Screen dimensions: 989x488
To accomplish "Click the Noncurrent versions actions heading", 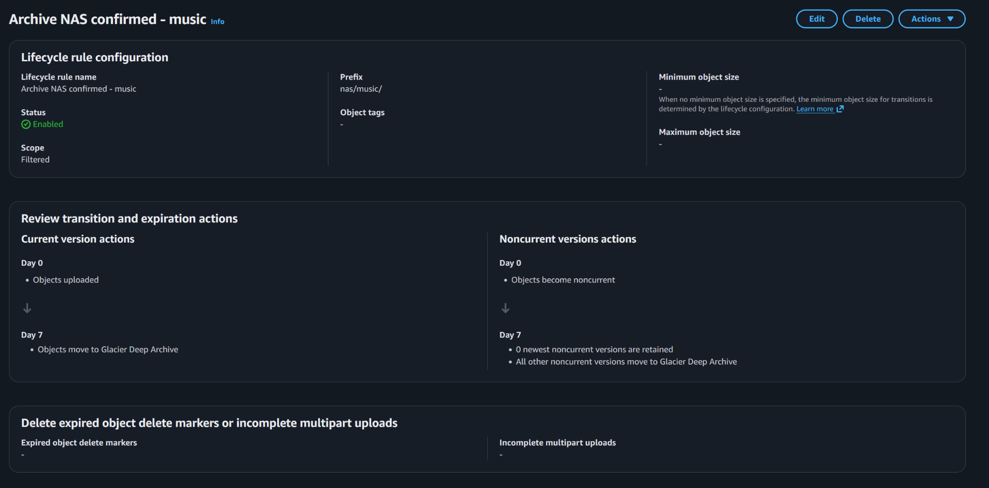I will (568, 239).
